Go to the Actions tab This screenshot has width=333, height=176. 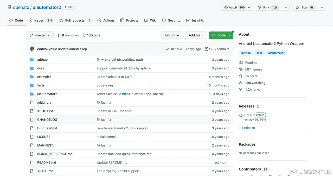pos(106,20)
